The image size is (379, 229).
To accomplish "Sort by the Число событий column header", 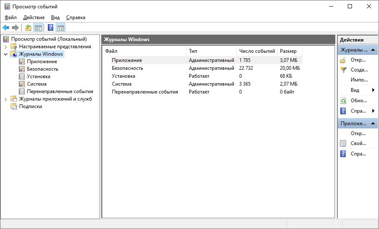I will (257, 51).
